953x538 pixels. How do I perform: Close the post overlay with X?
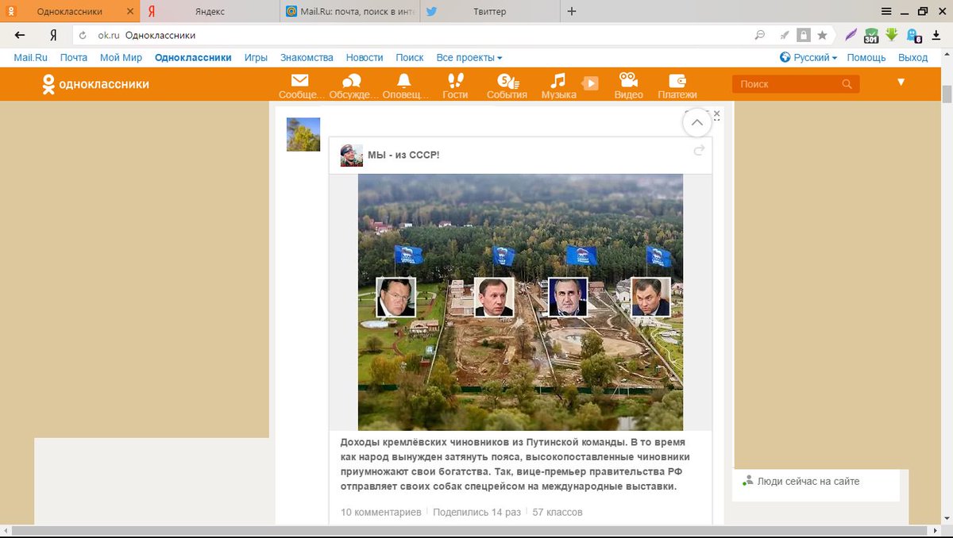click(716, 114)
